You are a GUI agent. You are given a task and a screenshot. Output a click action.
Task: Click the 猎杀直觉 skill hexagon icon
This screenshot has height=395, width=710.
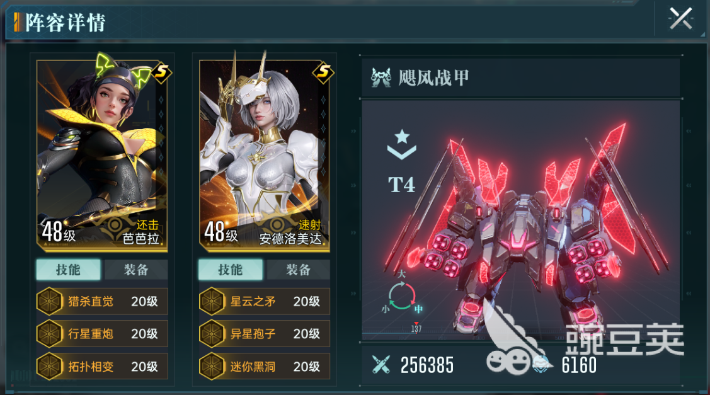coord(49,301)
